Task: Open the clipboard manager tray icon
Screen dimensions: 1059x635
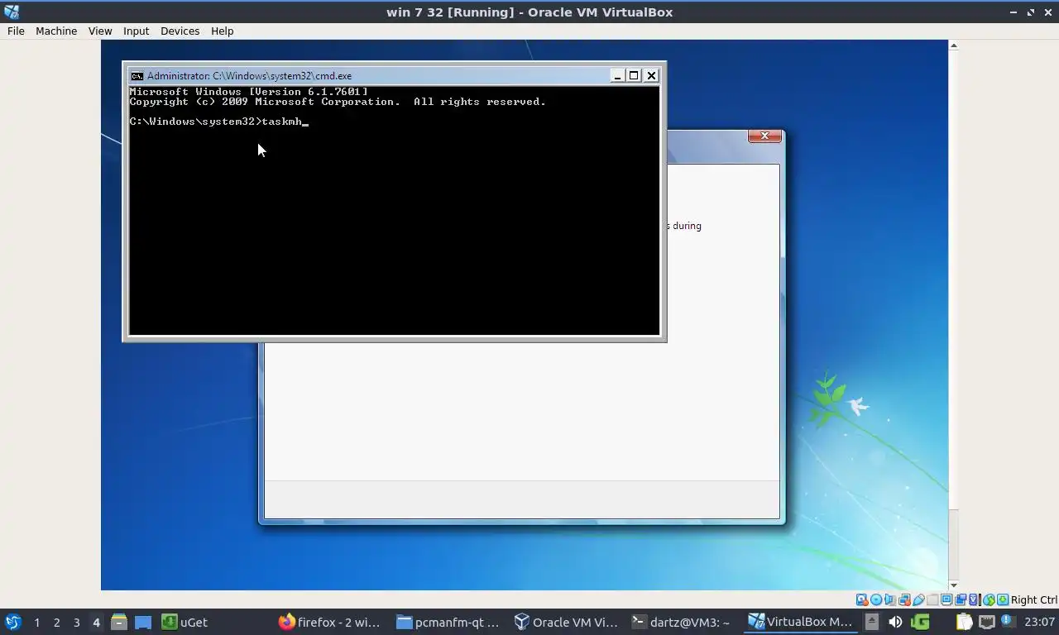Action: coord(964,622)
